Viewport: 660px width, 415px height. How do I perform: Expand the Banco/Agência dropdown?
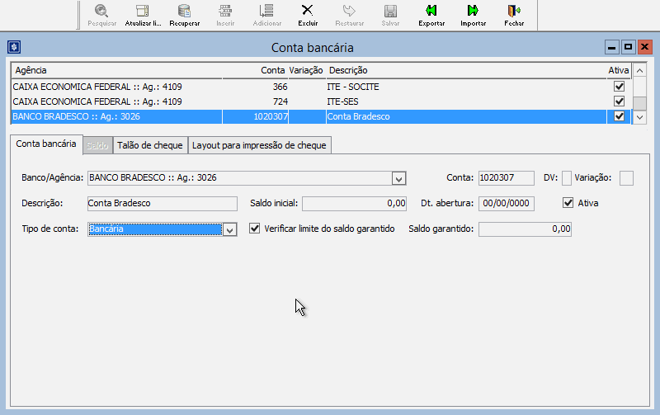[398, 177]
